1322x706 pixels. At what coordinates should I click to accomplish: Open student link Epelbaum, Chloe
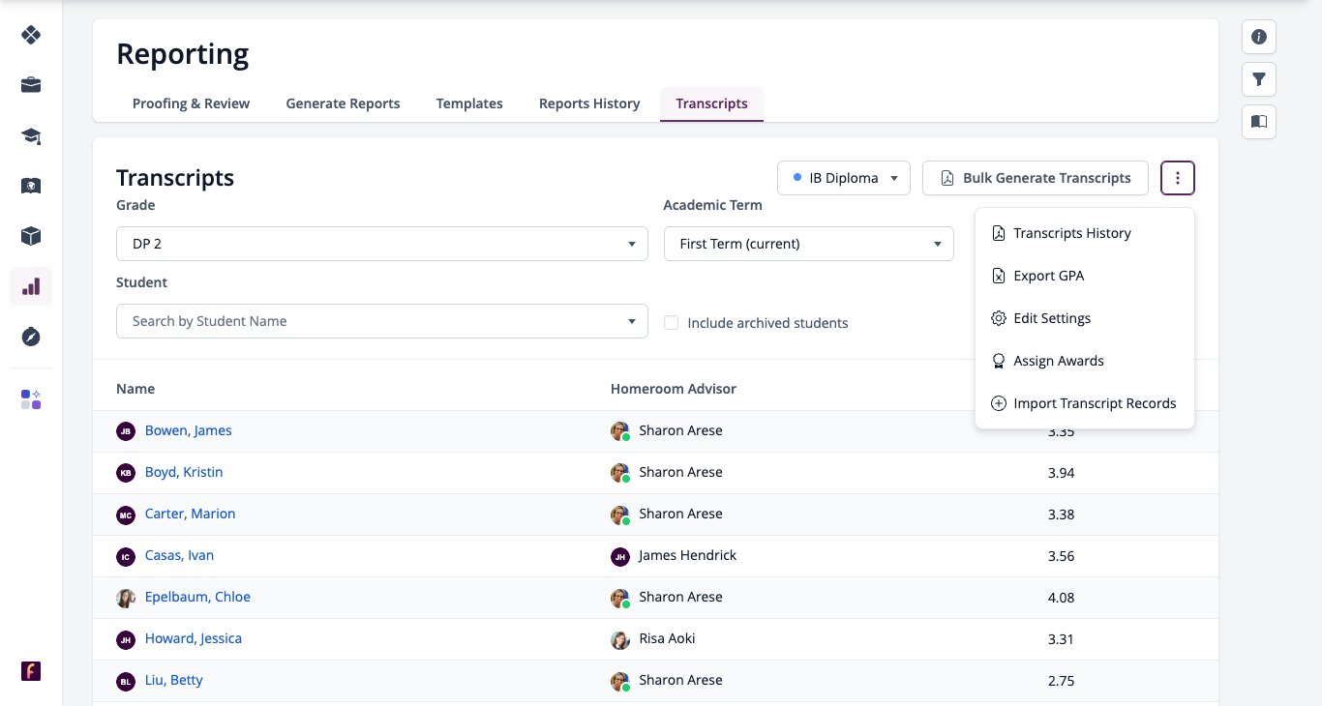197,597
